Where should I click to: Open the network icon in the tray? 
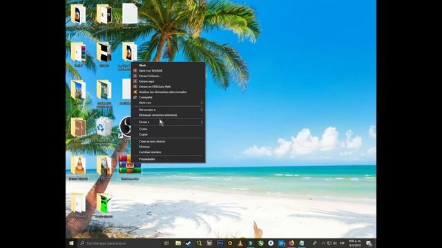pos(329,243)
